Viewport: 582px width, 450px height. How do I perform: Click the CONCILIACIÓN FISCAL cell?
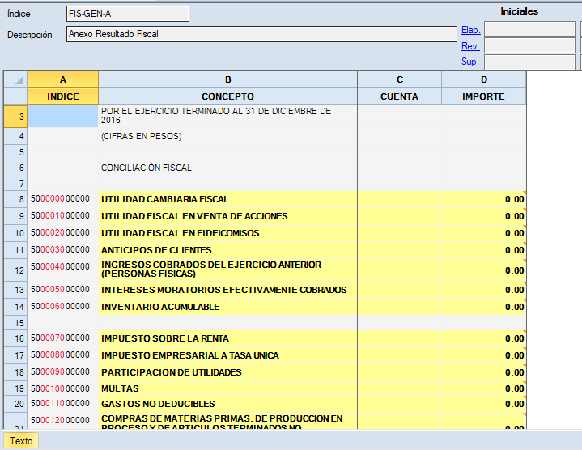click(227, 168)
